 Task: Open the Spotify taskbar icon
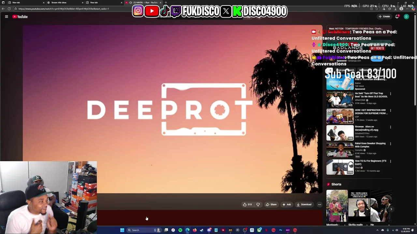[180, 230]
